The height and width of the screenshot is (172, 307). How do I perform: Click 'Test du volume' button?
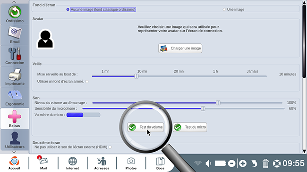pyautogui.click(x=145, y=127)
